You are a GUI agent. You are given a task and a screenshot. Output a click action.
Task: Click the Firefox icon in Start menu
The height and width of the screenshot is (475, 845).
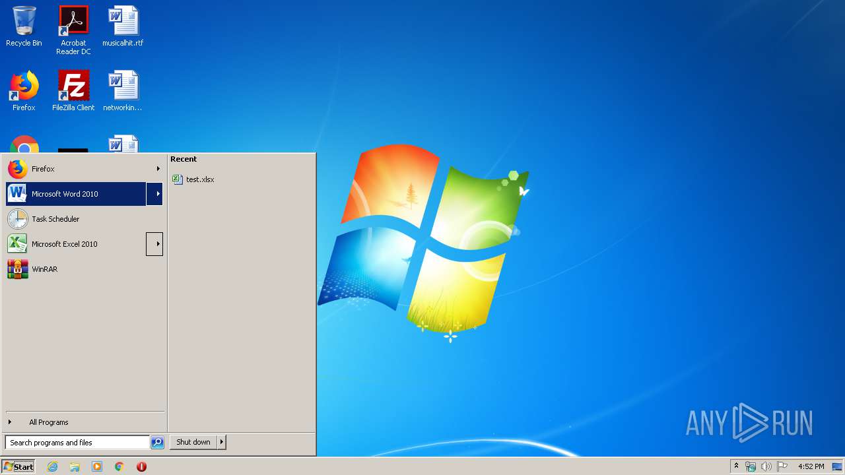click(x=17, y=169)
